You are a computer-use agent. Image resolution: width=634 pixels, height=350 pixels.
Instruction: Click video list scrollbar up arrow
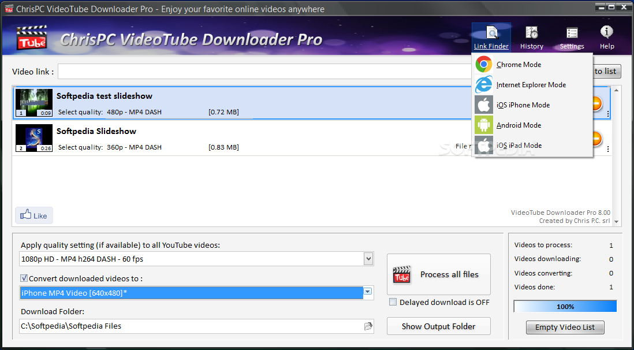point(616,90)
